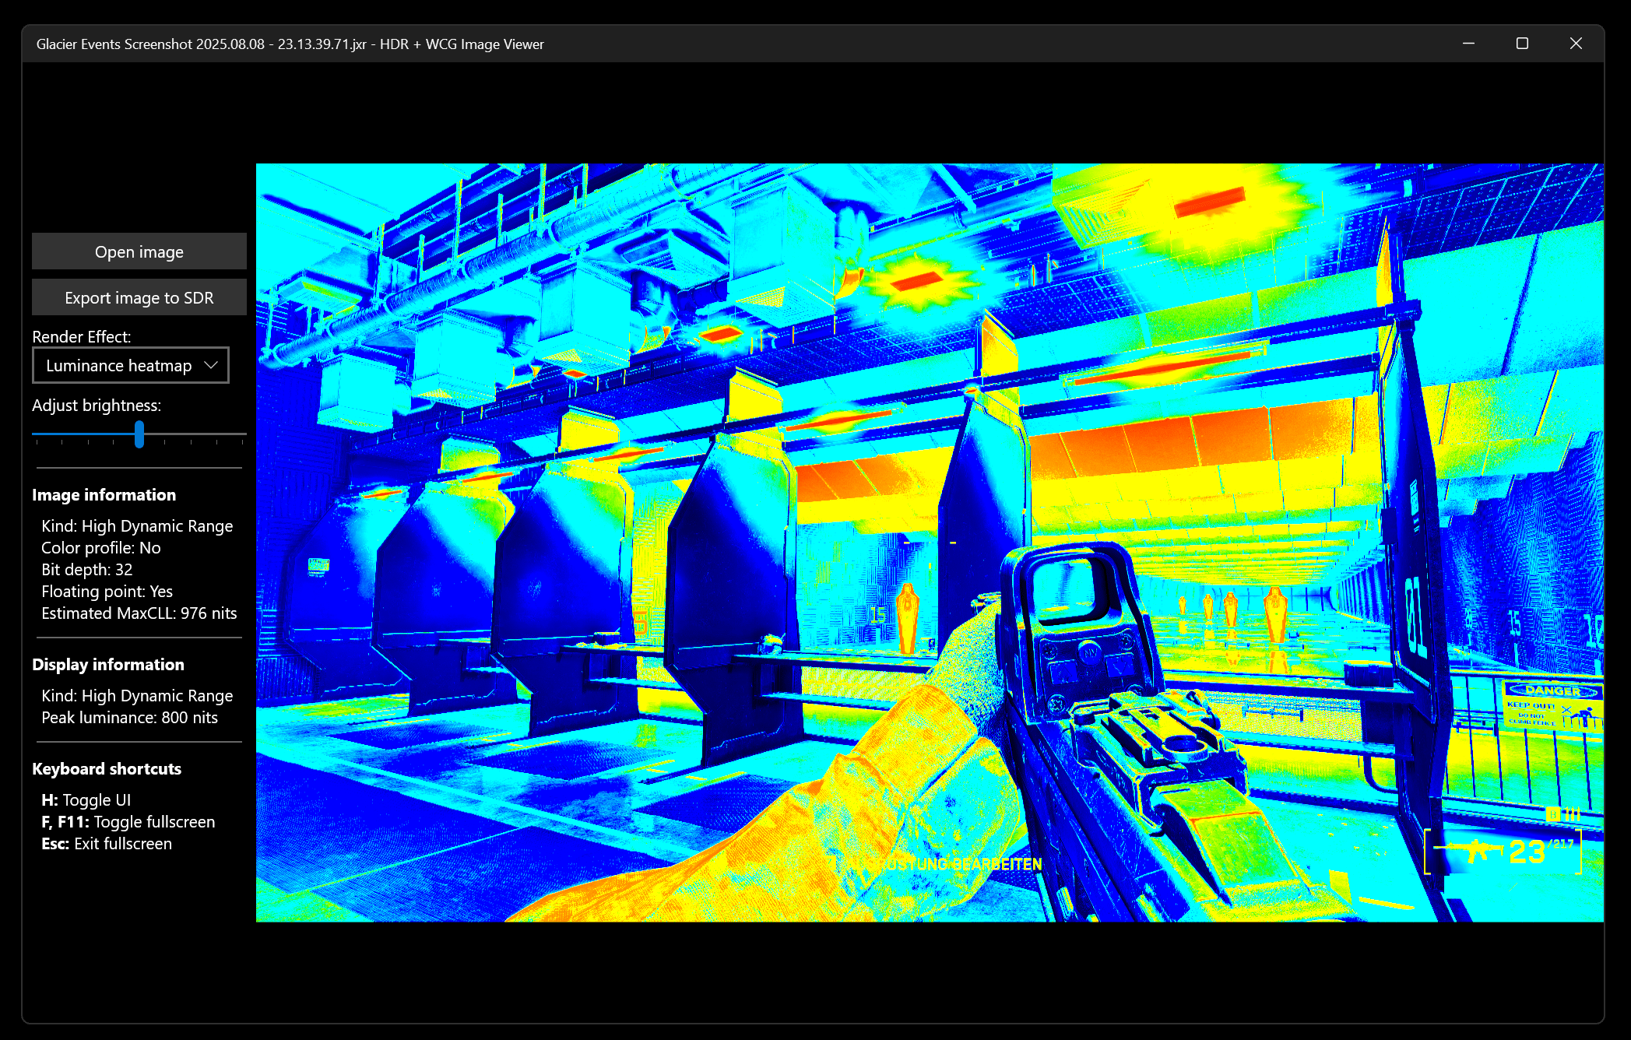Click the chevron beside Luminance heatmap
The width and height of the screenshot is (1631, 1040).
click(210, 365)
